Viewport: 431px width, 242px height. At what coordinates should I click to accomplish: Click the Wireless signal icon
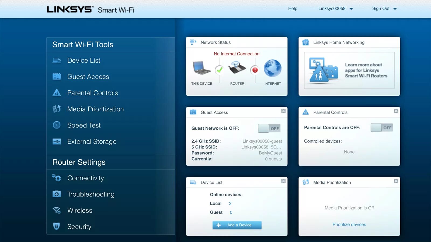[x=57, y=210]
